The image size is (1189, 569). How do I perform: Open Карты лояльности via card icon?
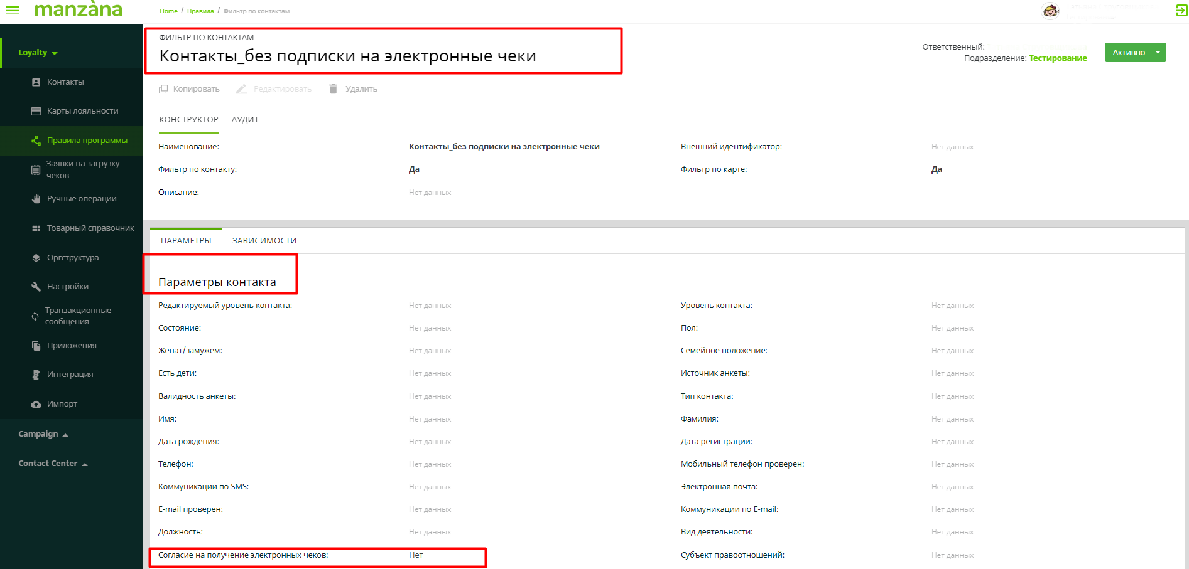(x=36, y=111)
